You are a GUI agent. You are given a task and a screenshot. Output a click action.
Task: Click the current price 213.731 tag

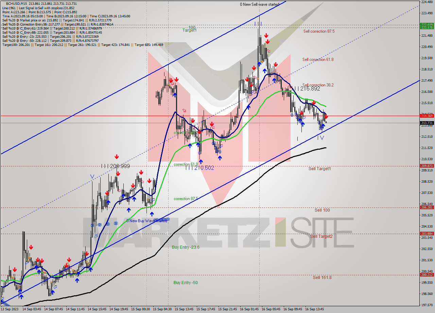pyautogui.click(x=427, y=123)
